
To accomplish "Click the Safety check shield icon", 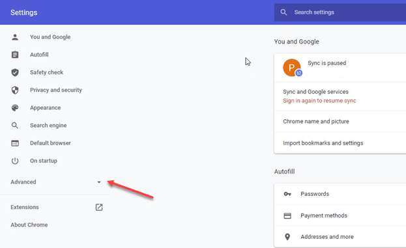I will click(x=15, y=72).
